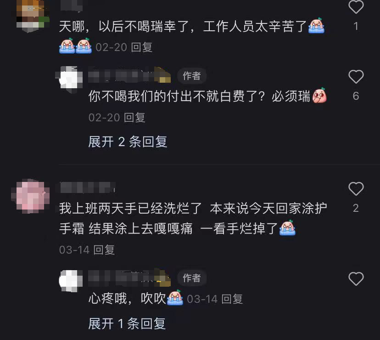
Task: Open the top commenter's pixelated avatar
Action: [x=33, y=16]
